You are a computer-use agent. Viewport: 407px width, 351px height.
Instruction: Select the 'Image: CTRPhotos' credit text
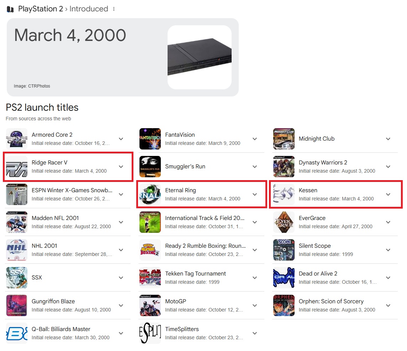(x=32, y=86)
